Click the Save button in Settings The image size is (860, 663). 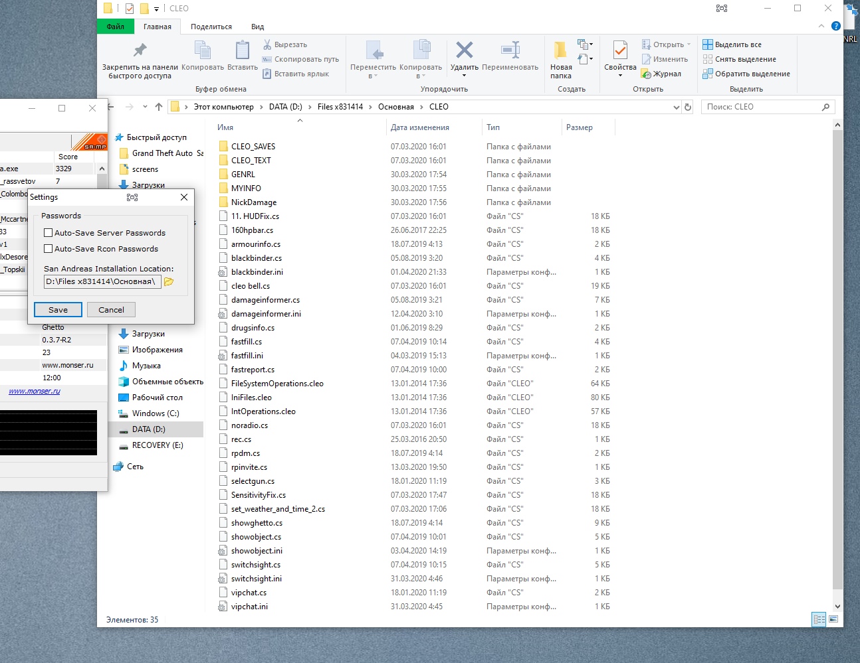tap(58, 310)
